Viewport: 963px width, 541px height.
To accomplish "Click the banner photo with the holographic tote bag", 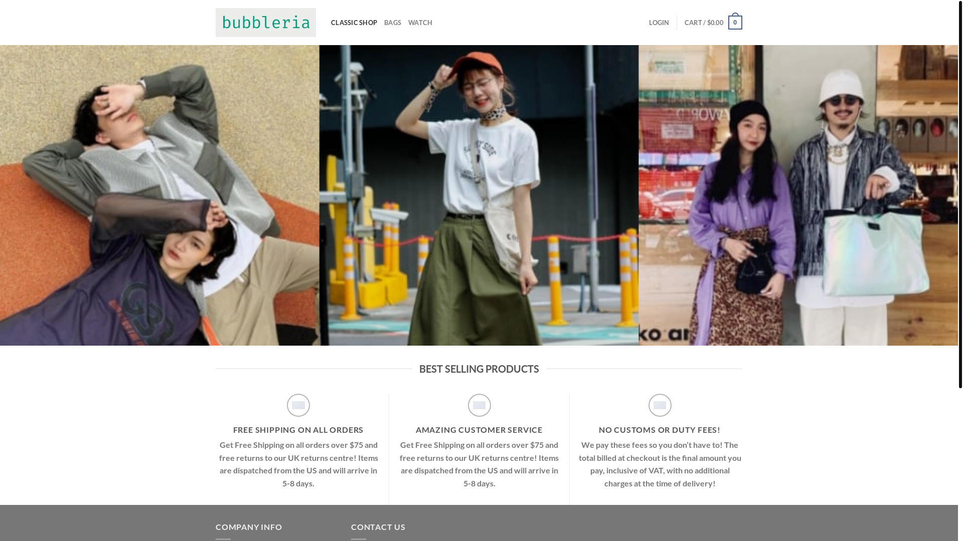I will 797,195.
